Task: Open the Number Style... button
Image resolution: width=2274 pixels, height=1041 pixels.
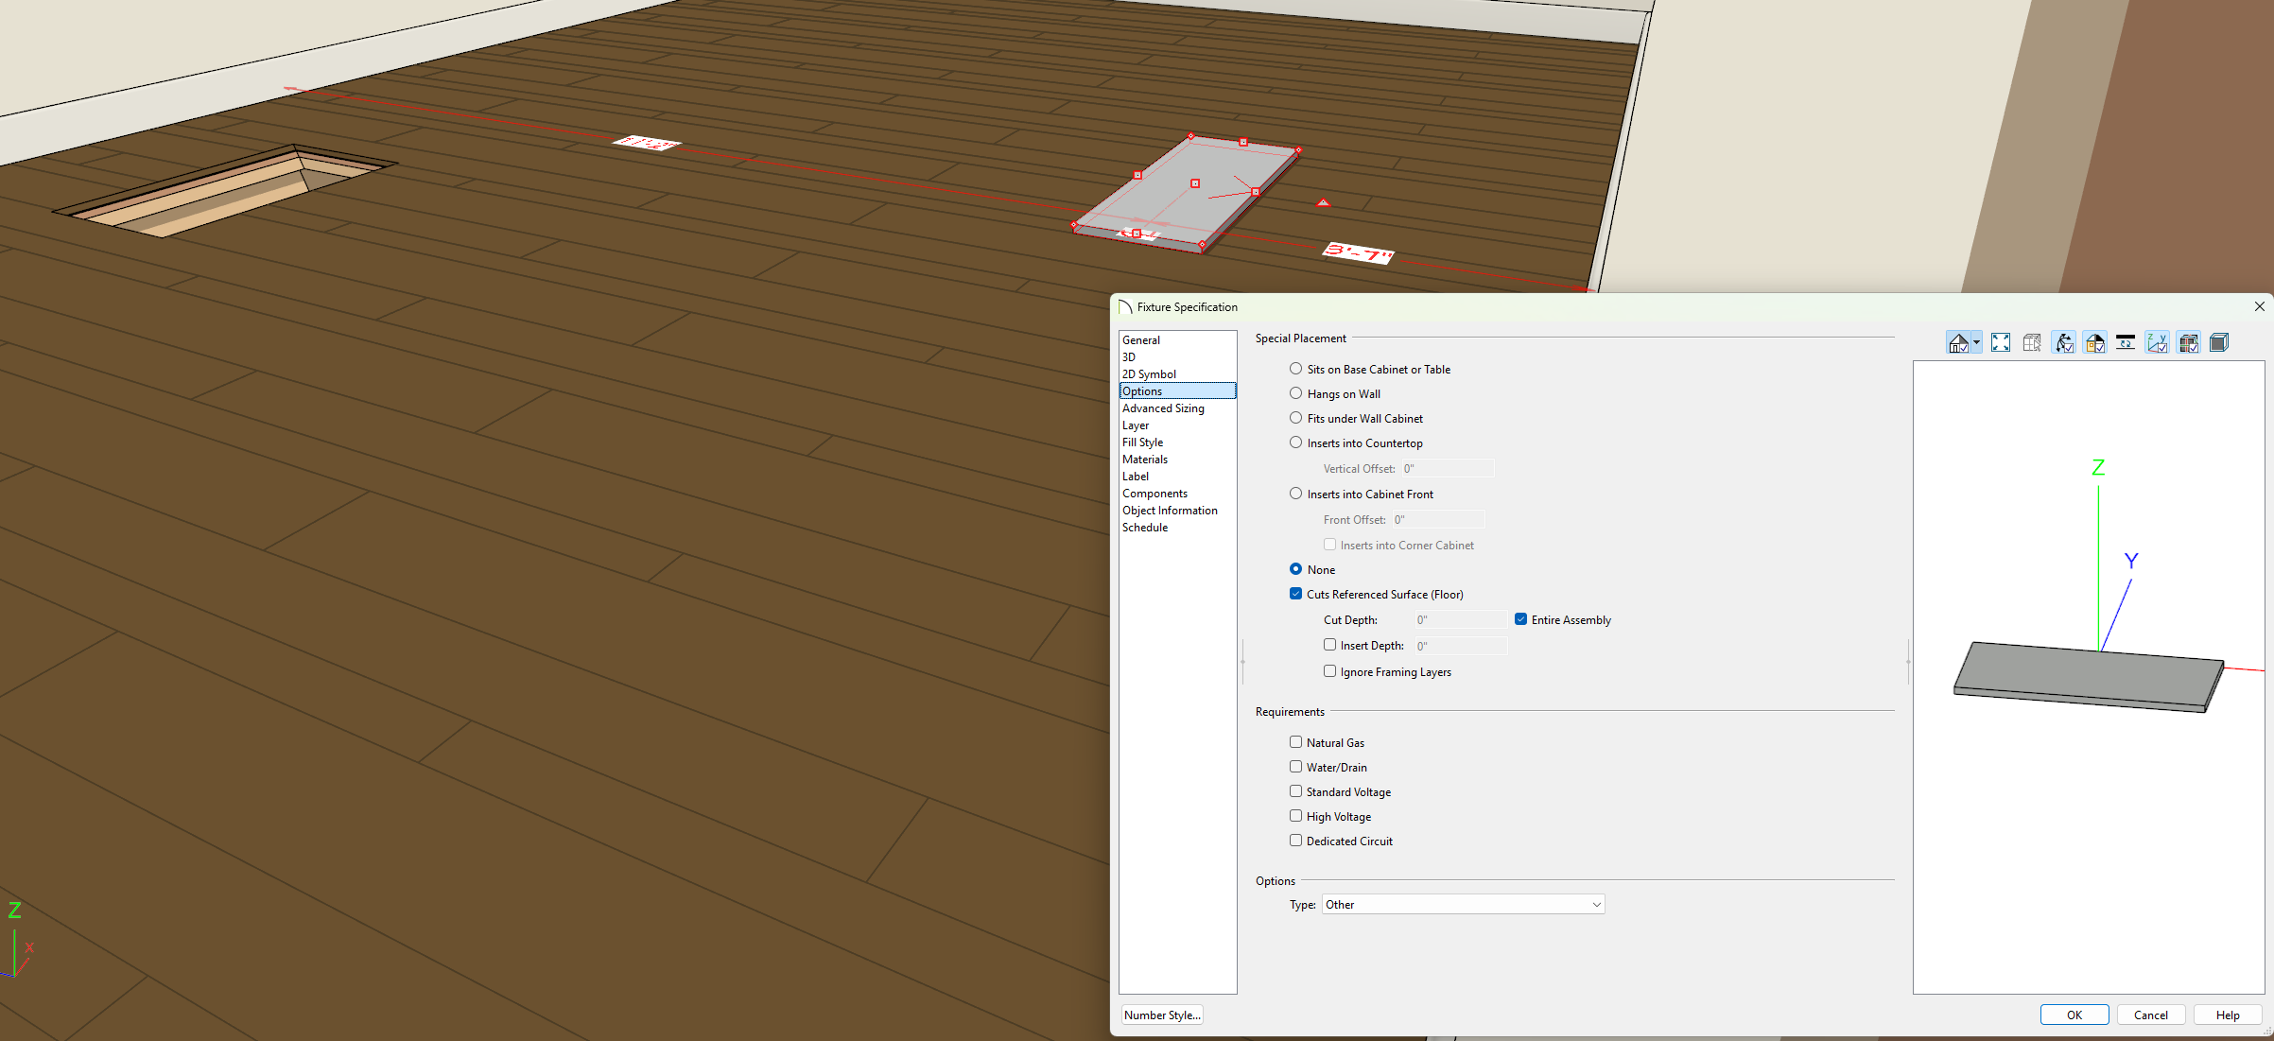Action: tap(1162, 1015)
